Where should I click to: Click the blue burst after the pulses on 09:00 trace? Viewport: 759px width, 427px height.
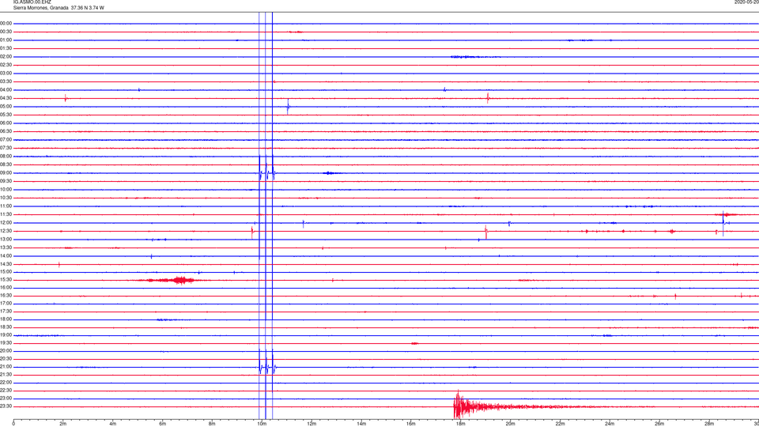point(331,173)
